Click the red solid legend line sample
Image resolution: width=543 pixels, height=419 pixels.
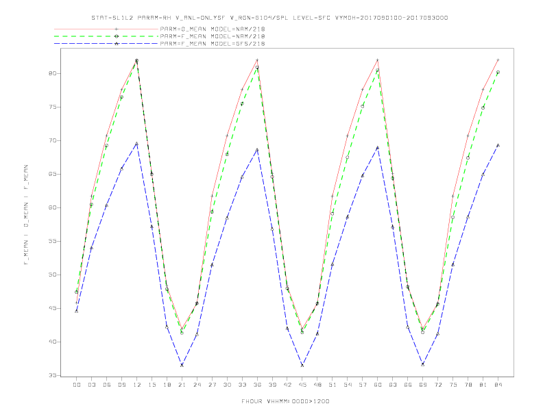click(x=106, y=29)
